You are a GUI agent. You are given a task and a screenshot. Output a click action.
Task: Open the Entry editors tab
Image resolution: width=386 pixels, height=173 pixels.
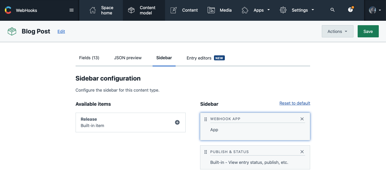pyautogui.click(x=206, y=58)
